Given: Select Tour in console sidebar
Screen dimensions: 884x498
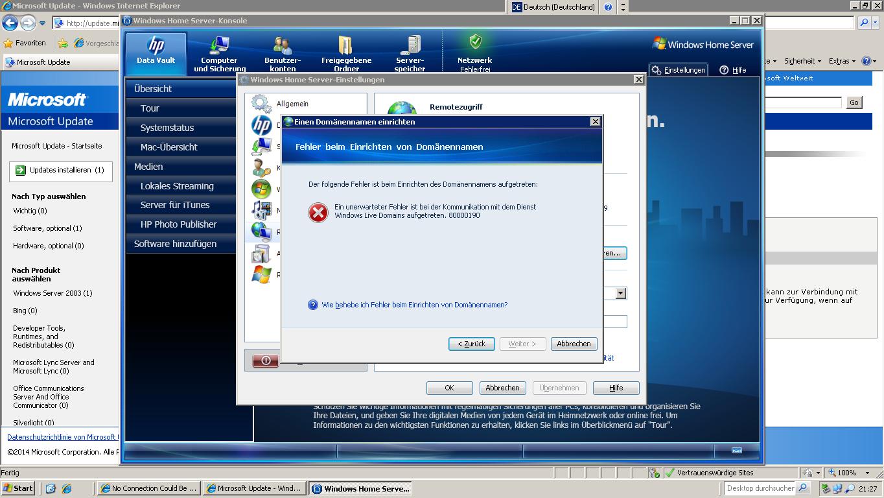Looking at the screenshot, I should point(181,108).
